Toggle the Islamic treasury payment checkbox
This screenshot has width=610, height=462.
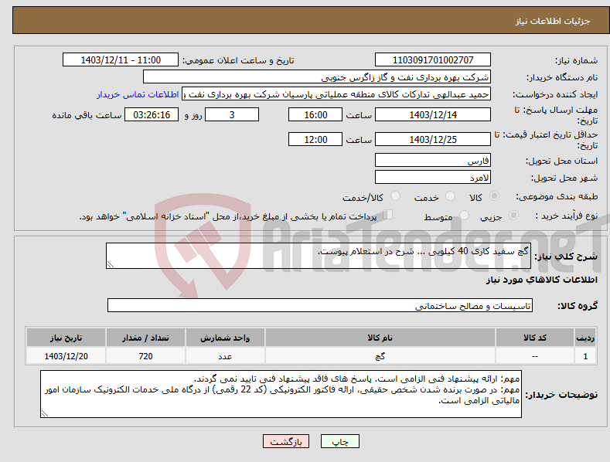coord(388,215)
